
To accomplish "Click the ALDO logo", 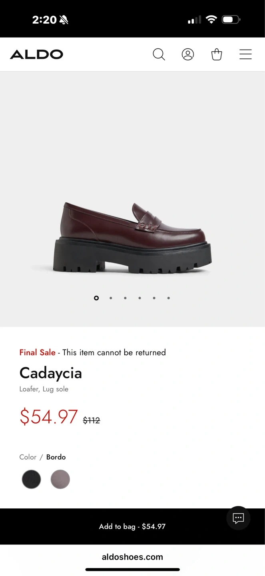I will (36, 54).
